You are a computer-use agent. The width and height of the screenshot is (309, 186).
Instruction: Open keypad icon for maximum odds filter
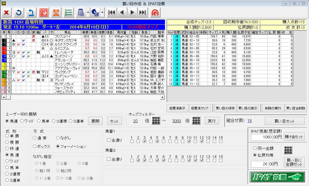coord(196,120)
